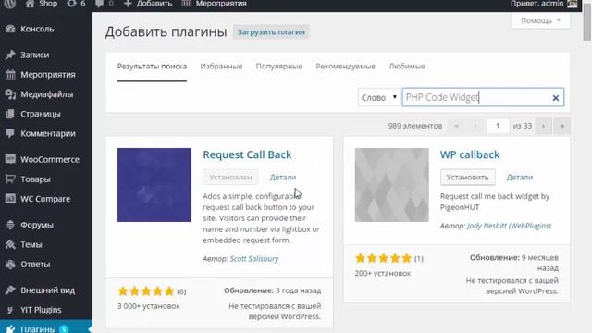Switch to the Рекомендуемые tab
The height and width of the screenshot is (333, 592).
(345, 67)
